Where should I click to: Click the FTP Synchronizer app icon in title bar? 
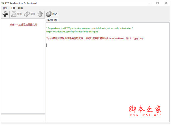click(x=3, y=3)
